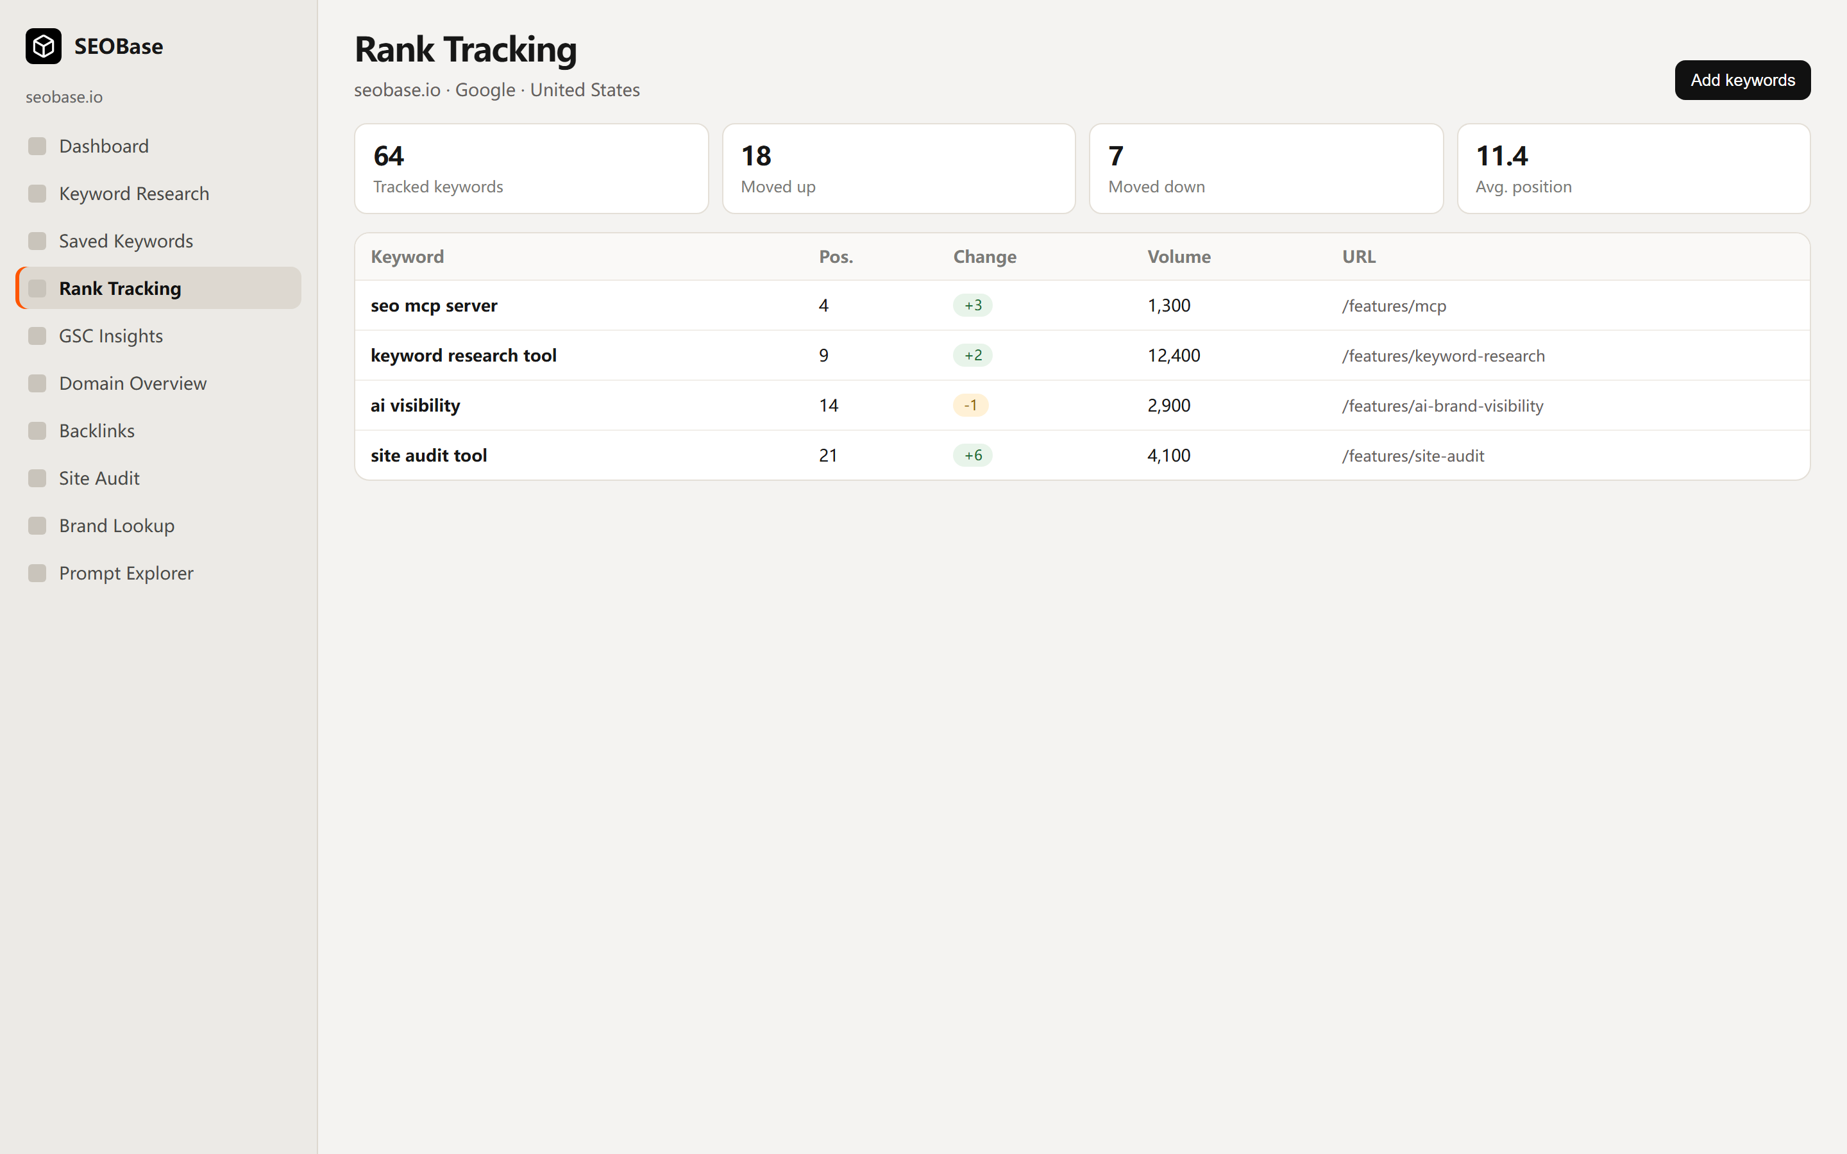Open Prompt Explorer
1847x1154 pixels.
(158, 573)
